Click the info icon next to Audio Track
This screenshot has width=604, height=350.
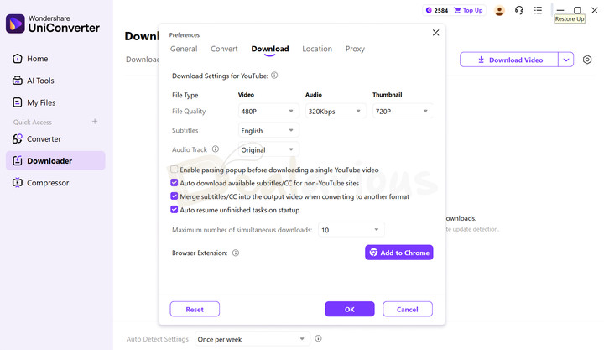coord(216,149)
